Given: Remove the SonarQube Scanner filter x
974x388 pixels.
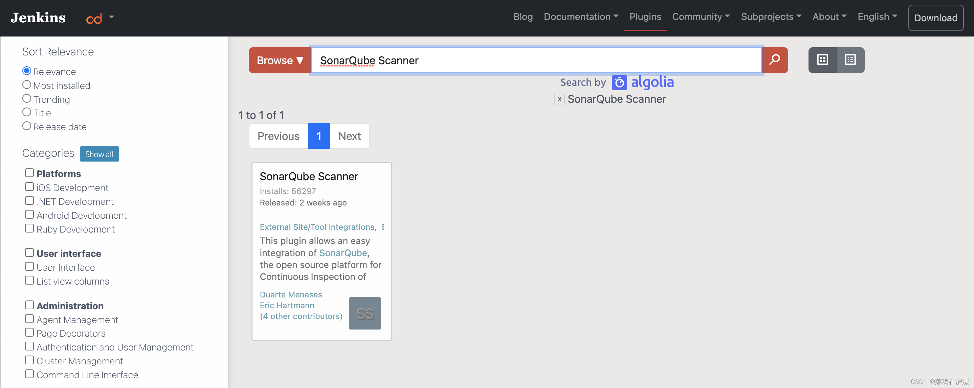Looking at the screenshot, I should pyautogui.click(x=559, y=99).
